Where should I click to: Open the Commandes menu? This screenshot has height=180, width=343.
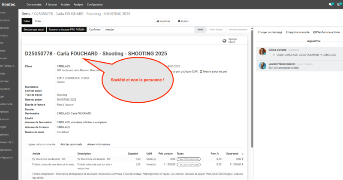click(34, 4)
